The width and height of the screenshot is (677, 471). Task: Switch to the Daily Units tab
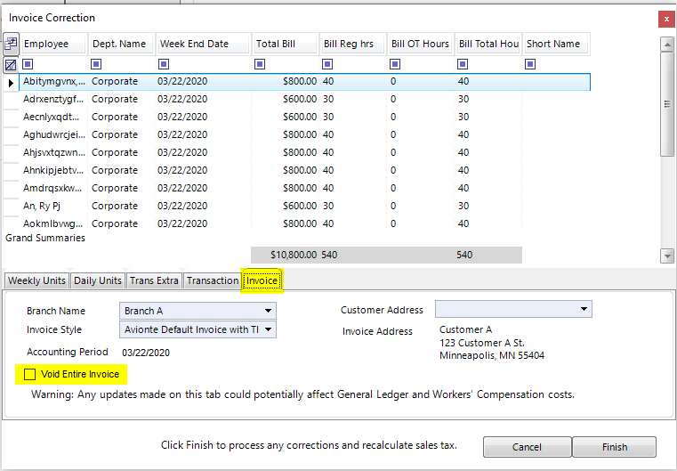tap(98, 280)
